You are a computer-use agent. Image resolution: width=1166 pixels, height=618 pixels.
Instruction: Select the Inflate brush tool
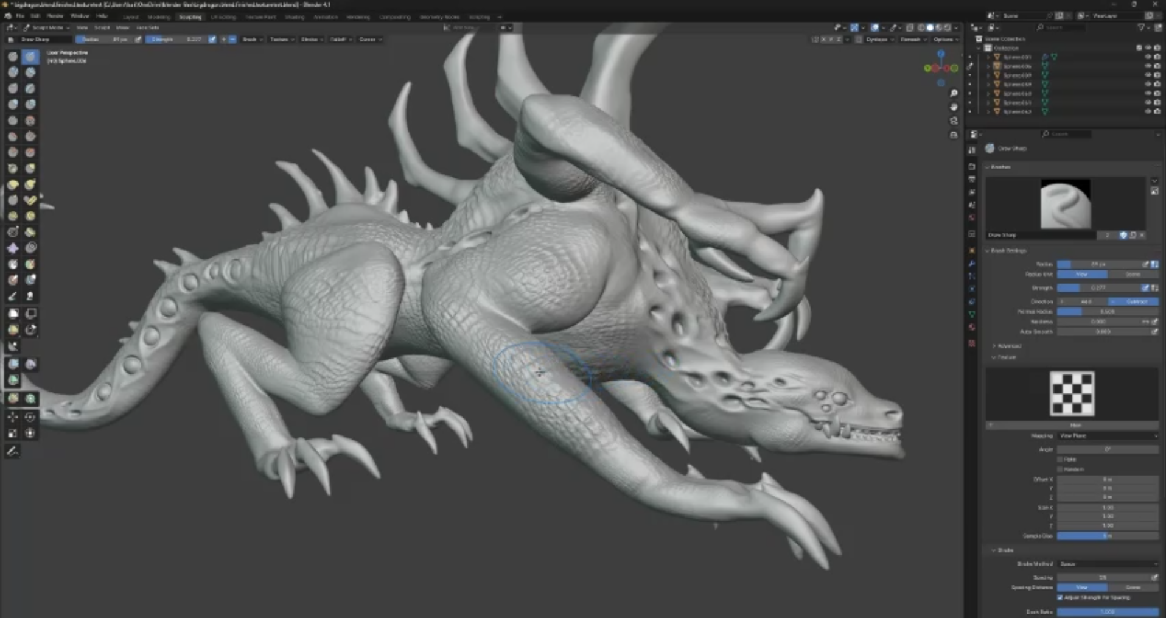[13, 104]
